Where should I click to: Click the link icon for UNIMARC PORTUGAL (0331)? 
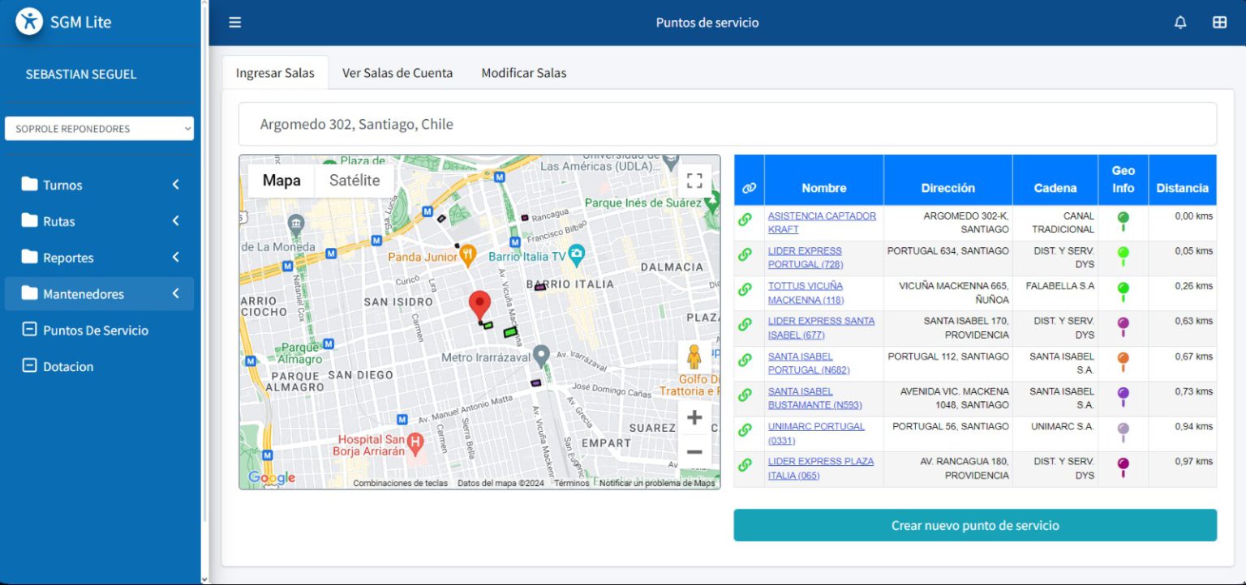[745, 429]
